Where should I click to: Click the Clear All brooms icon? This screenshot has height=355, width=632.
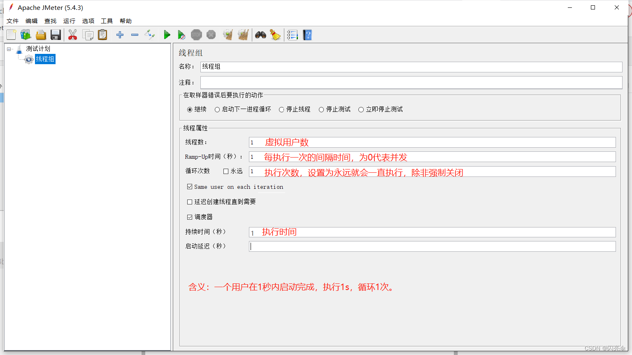243,35
